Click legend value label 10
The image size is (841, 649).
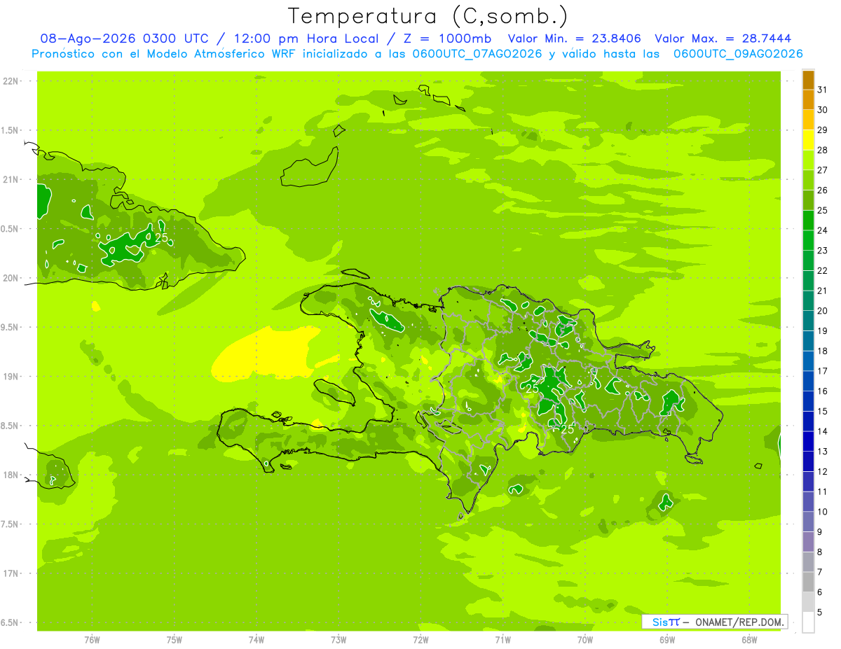822,512
